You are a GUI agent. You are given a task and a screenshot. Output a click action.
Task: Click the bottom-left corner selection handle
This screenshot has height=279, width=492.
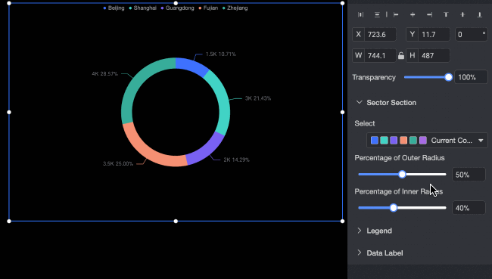(9, 221)
